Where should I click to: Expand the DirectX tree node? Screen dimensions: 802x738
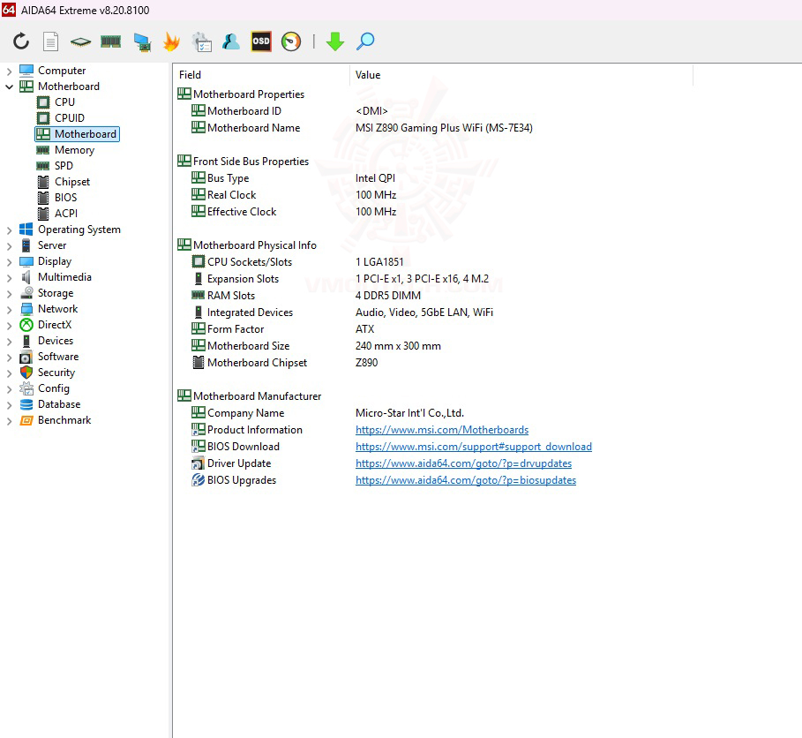click(x=9, y=326)
